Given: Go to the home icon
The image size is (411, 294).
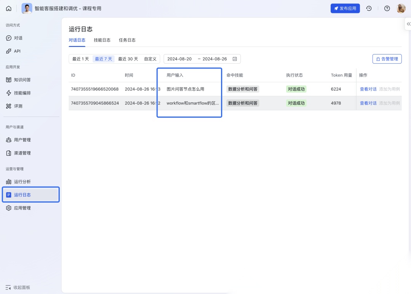Looking at the screenshot, I should click(x=9, y=8).
